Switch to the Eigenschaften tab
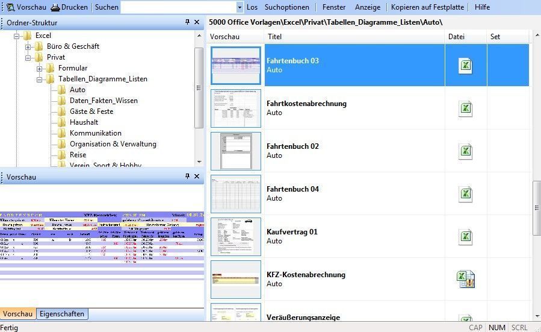The width and height of the screenshot is (541, 332). click(63, 314)
